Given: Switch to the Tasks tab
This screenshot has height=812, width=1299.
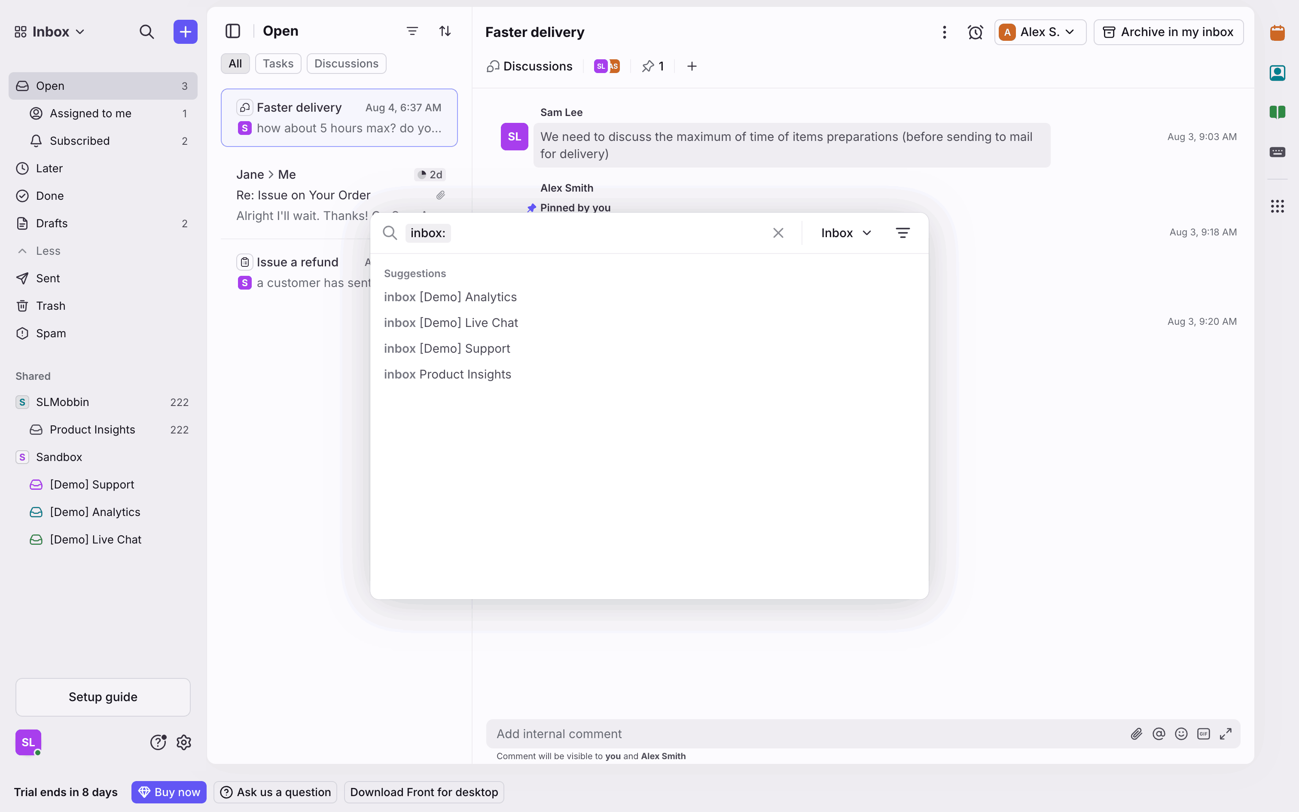Looking at the screenshot, I should pyautogui.click(x=277, y=64).
